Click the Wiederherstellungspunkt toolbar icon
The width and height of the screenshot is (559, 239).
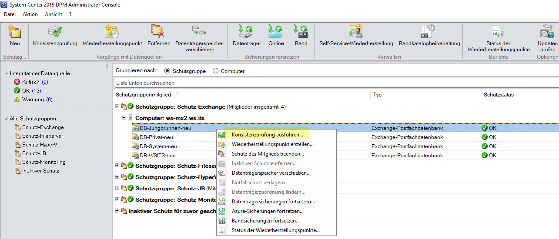pyautogui.click(x=112, y=32)
